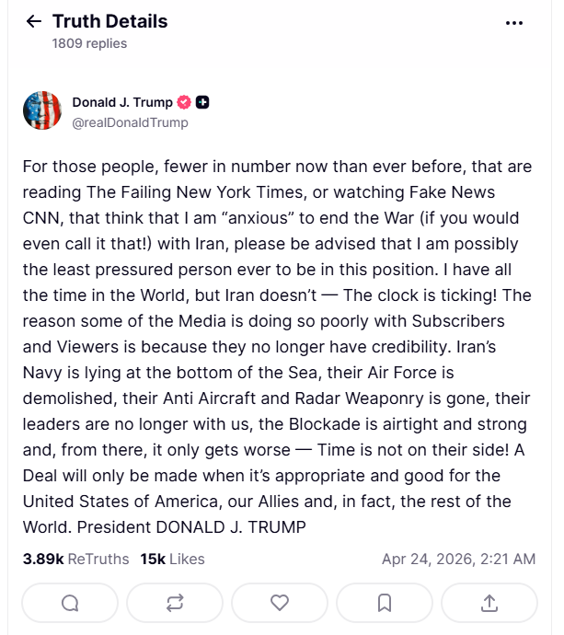This screenshot has width=564, height=635.
Task: Share the post via the upload icon
Action: point(489,603)
